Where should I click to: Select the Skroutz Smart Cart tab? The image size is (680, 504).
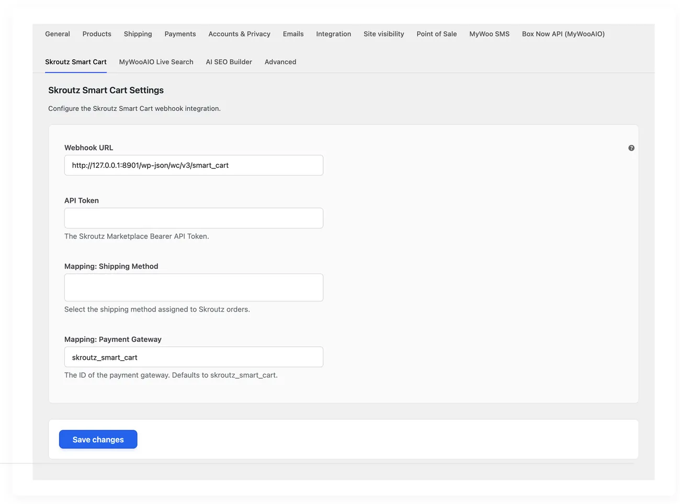[x=76, y=62]
